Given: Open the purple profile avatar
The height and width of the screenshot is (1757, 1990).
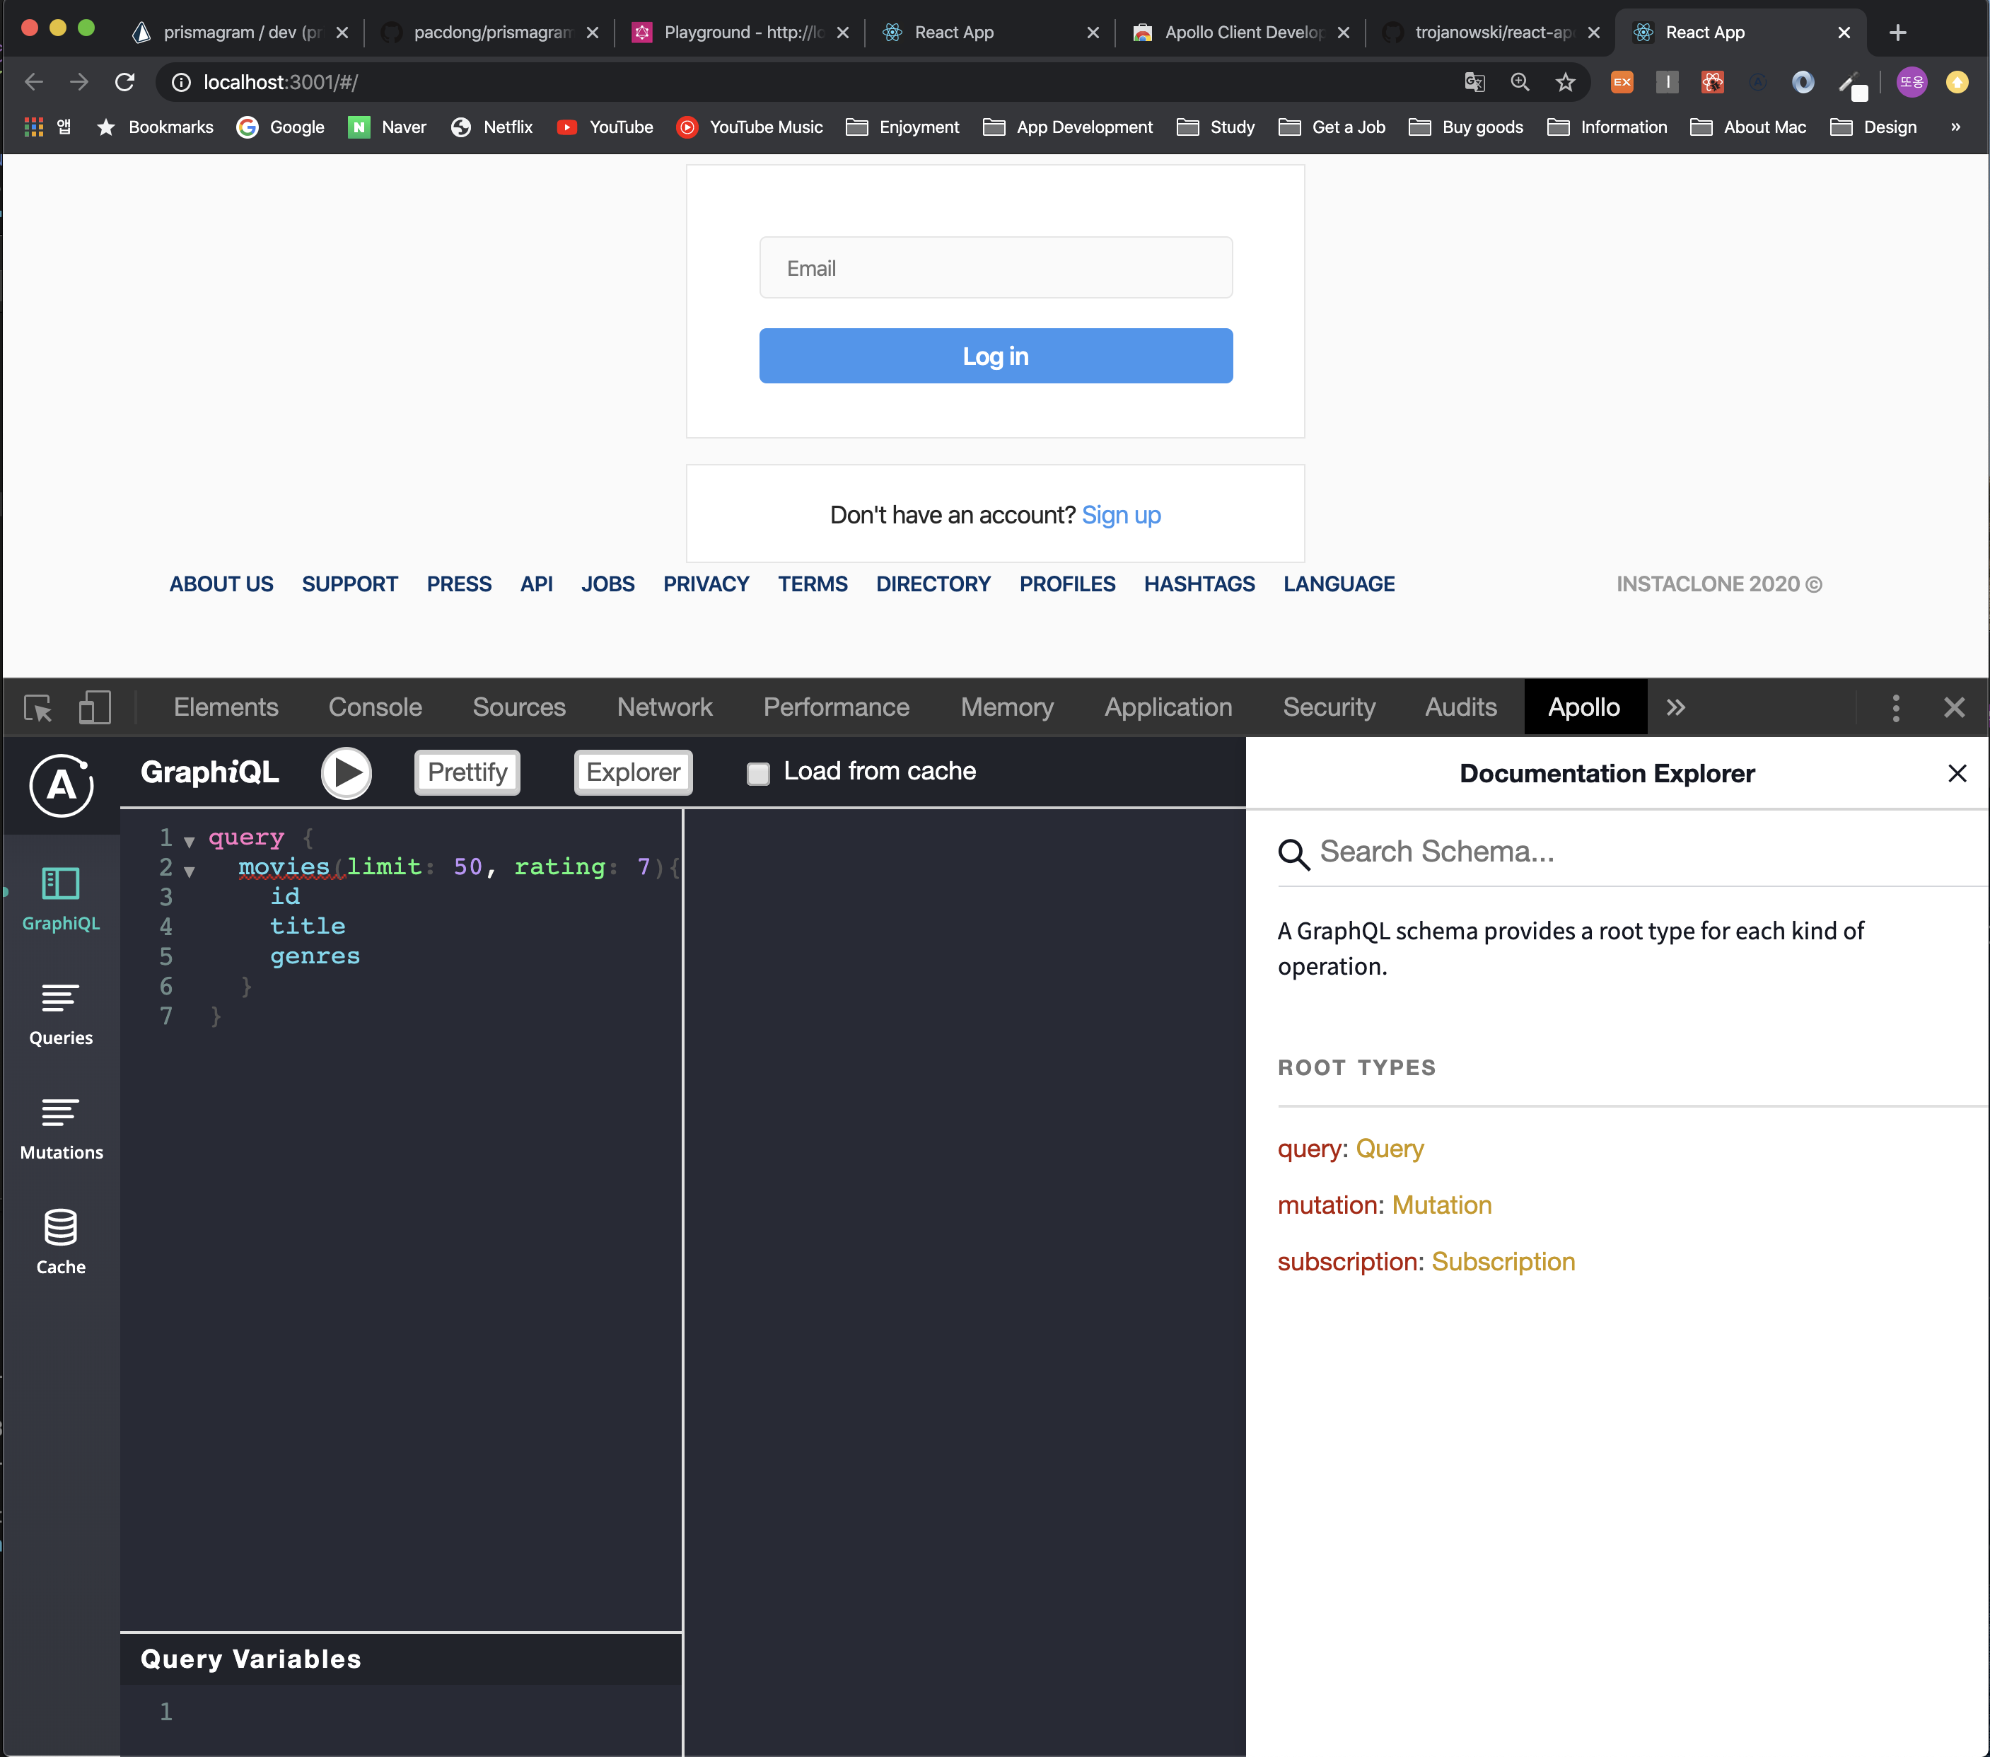Looking at the screenshot, I should click(1912, 83).
